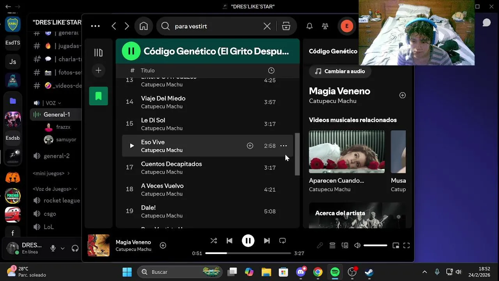Open the green bookmark tile in the library

tap(99, 96)
